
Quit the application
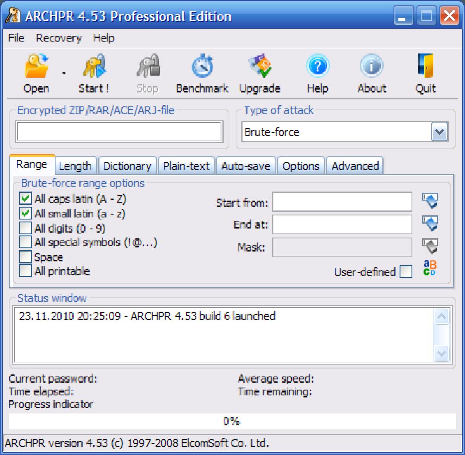tap(425, 72)
